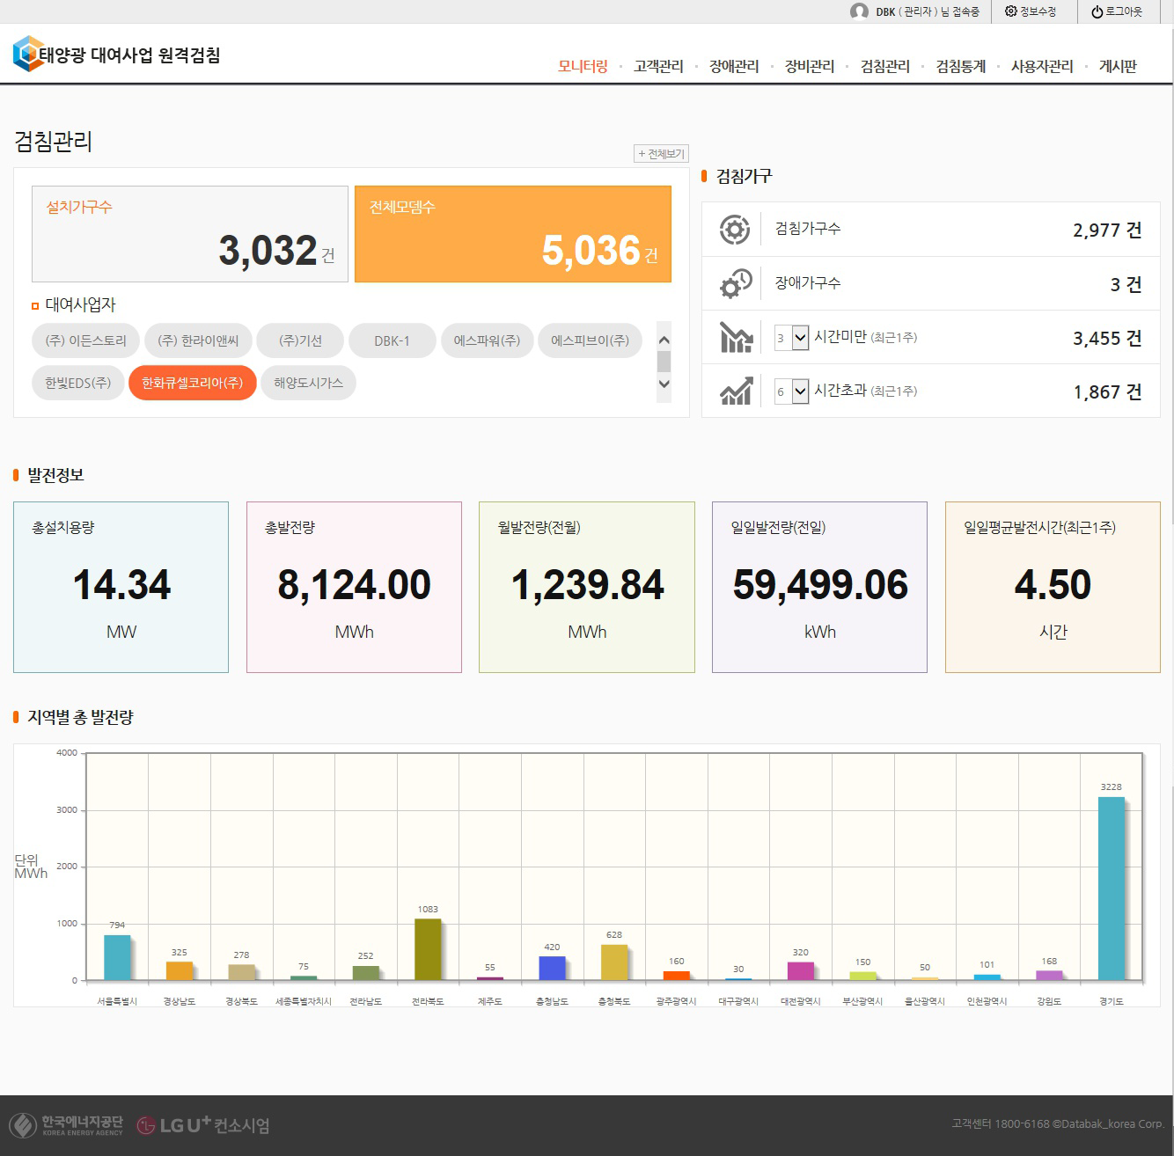Select the 에스파워(주) operator
Image resolution: width=1174 pixels, height=1156 pixels.
pyautogui.click(x=487, y=340)
